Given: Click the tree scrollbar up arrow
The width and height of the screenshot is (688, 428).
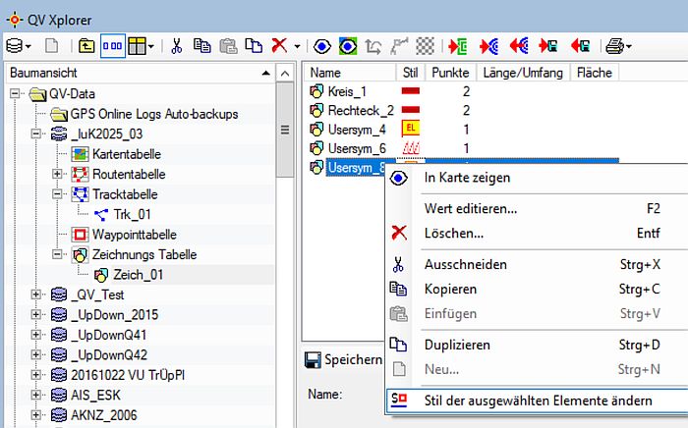Looking at the screenshot, I should coord(285,74).
